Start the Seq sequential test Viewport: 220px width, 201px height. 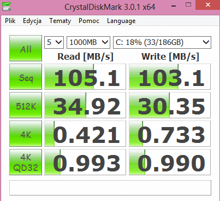(26, 77)
